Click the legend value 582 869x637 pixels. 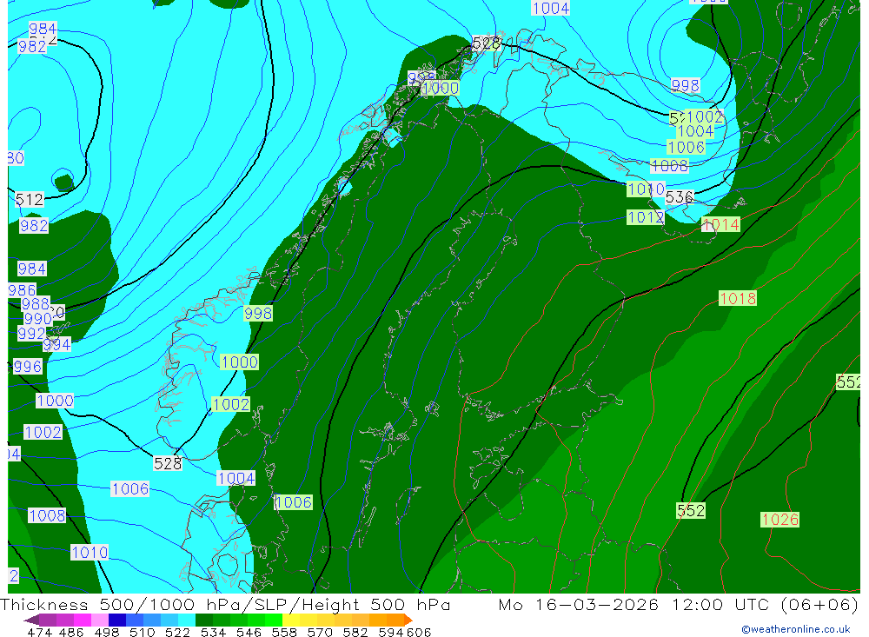pyautogui.click(x=355, y=632)
